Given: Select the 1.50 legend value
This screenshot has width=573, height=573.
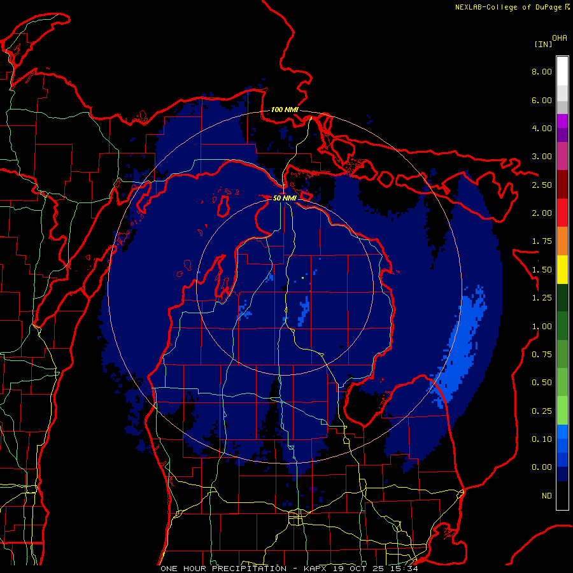Looking at the screenshot, I should [x=542, y=270].
